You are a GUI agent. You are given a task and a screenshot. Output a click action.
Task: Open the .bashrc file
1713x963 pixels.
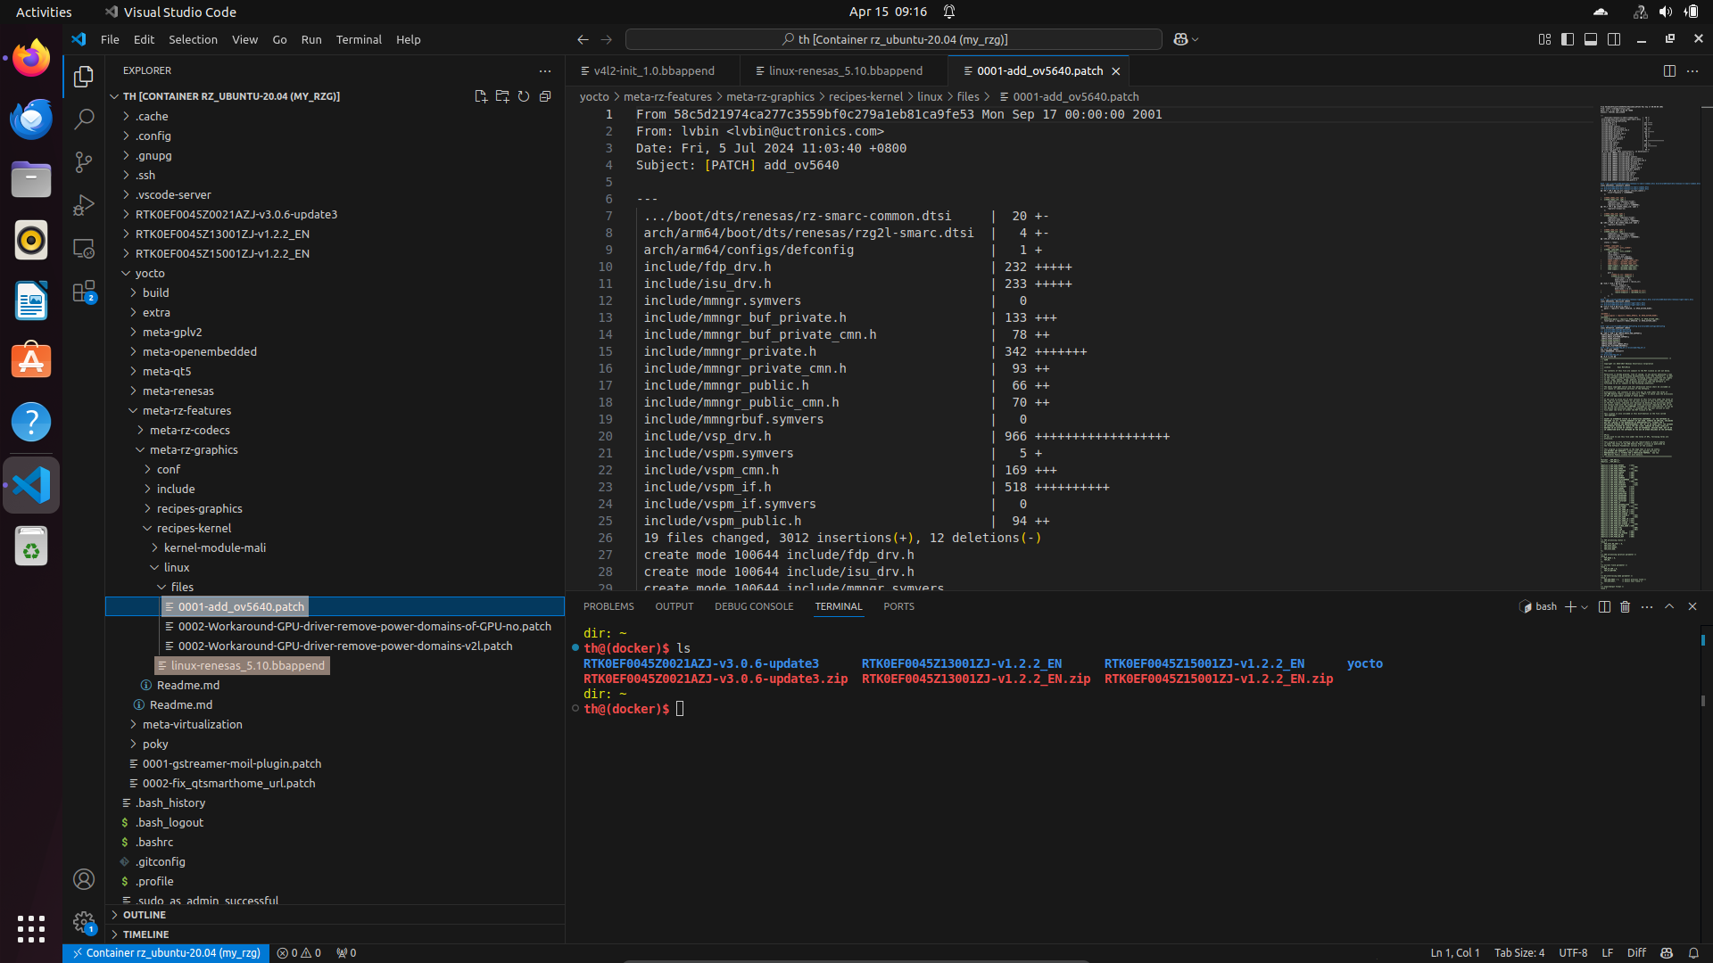[335, 842]
